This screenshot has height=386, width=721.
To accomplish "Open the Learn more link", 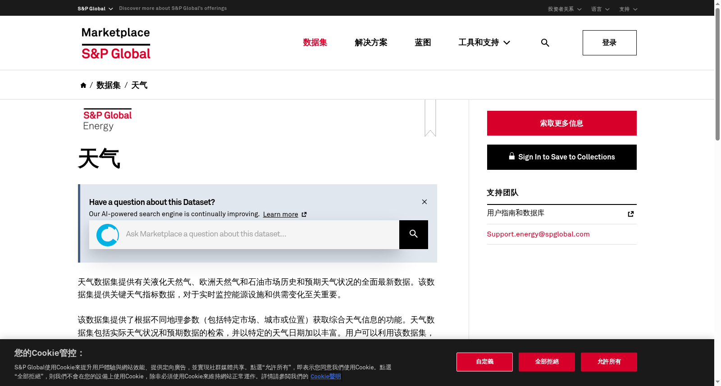I will [280, 214].
